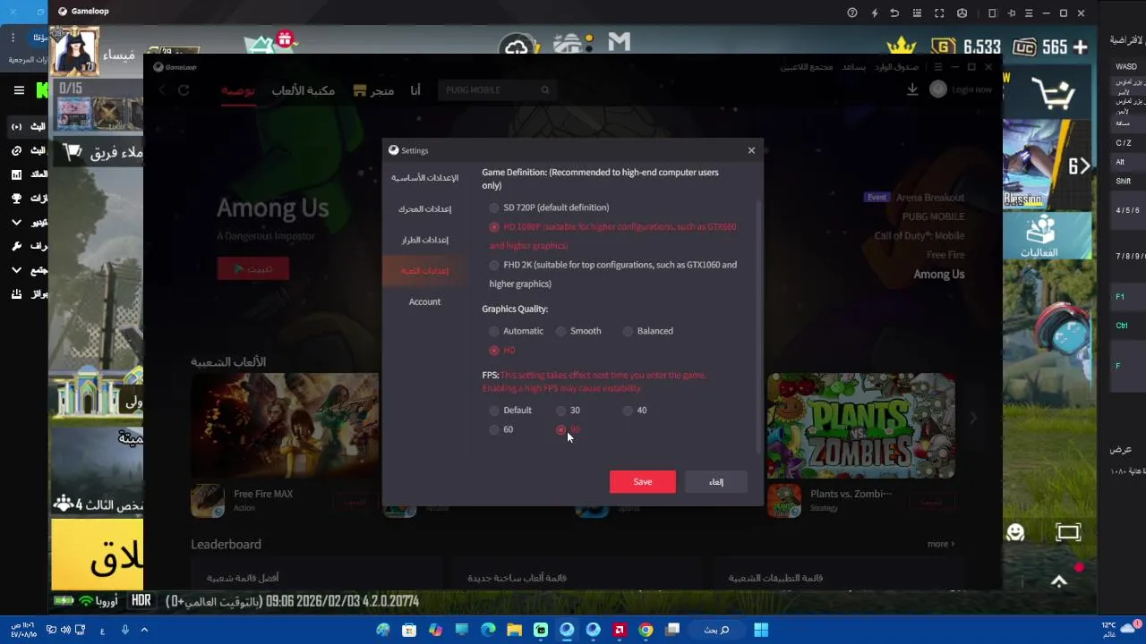Image resolution: width=1146 pixels, height=644 pixels.
Task: Open the Gameloop inner hamburger menu
Action: [937, 67]
